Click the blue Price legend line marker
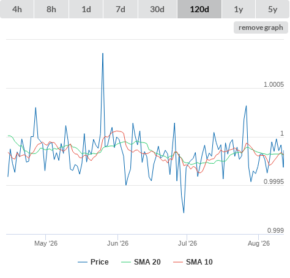Viewport: 290px width, 278px height. click(83, 262)
